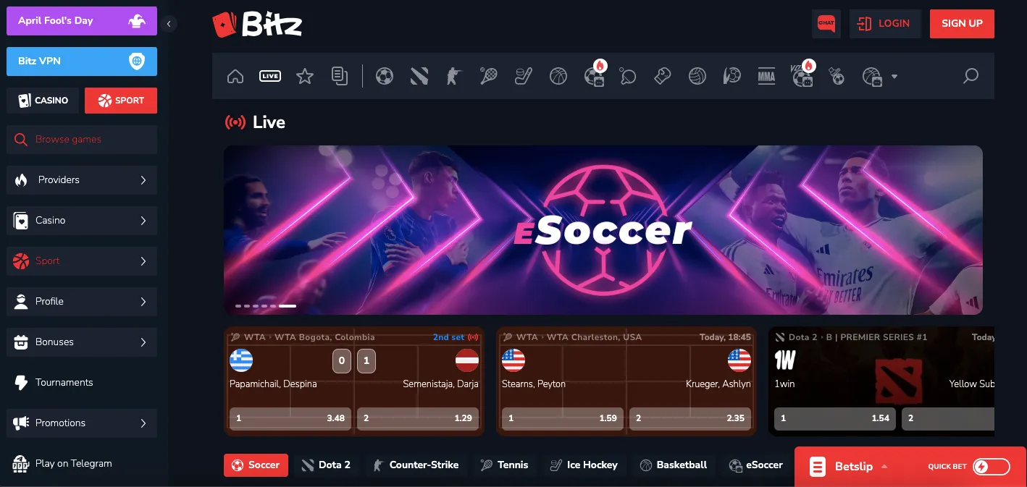This screenshot has width=1027, height=487.
Task: Toggle the Quick Bet switch
Action: click(x=992, y=467)
